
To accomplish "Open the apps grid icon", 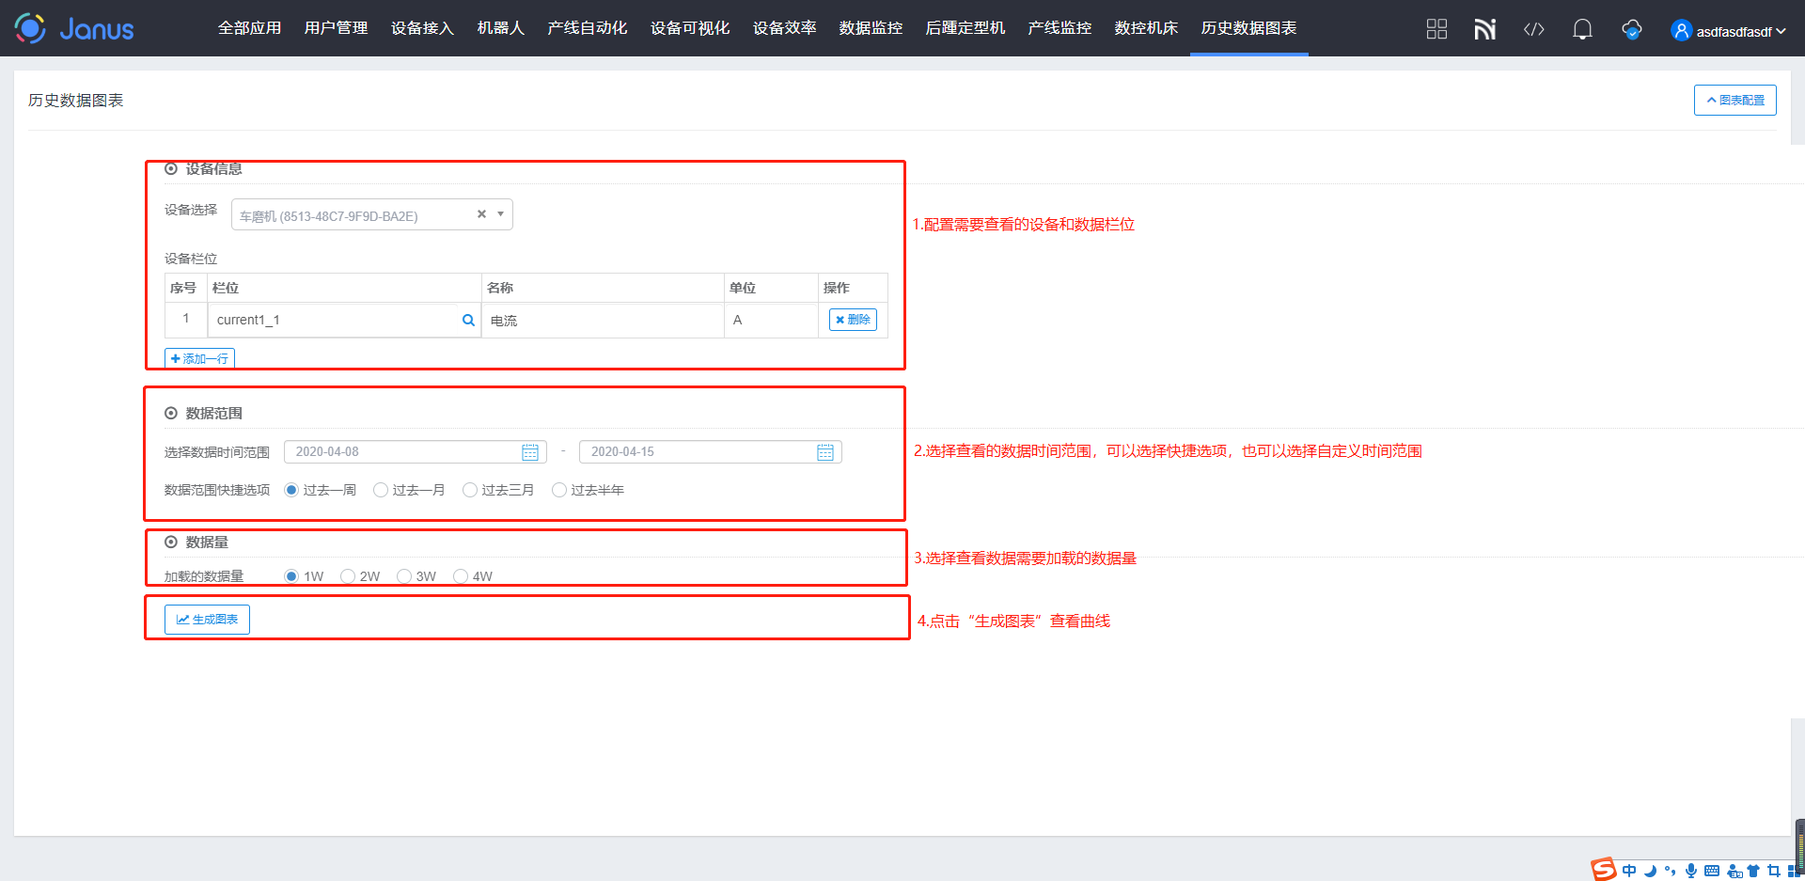I will pos(1436,29).
